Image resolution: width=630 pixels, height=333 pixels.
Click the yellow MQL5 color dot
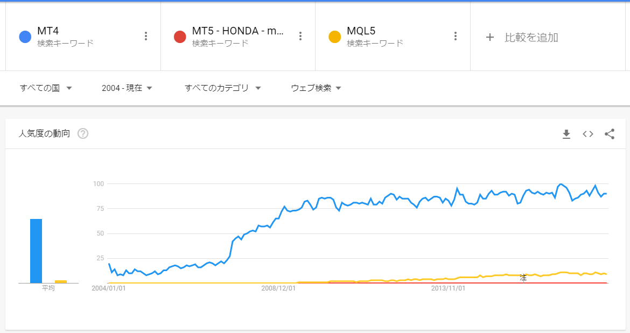[335, 37]
